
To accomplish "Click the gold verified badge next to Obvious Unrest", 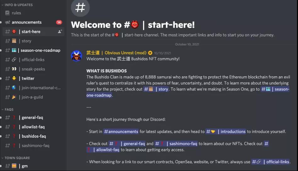I will pos(150,53).
